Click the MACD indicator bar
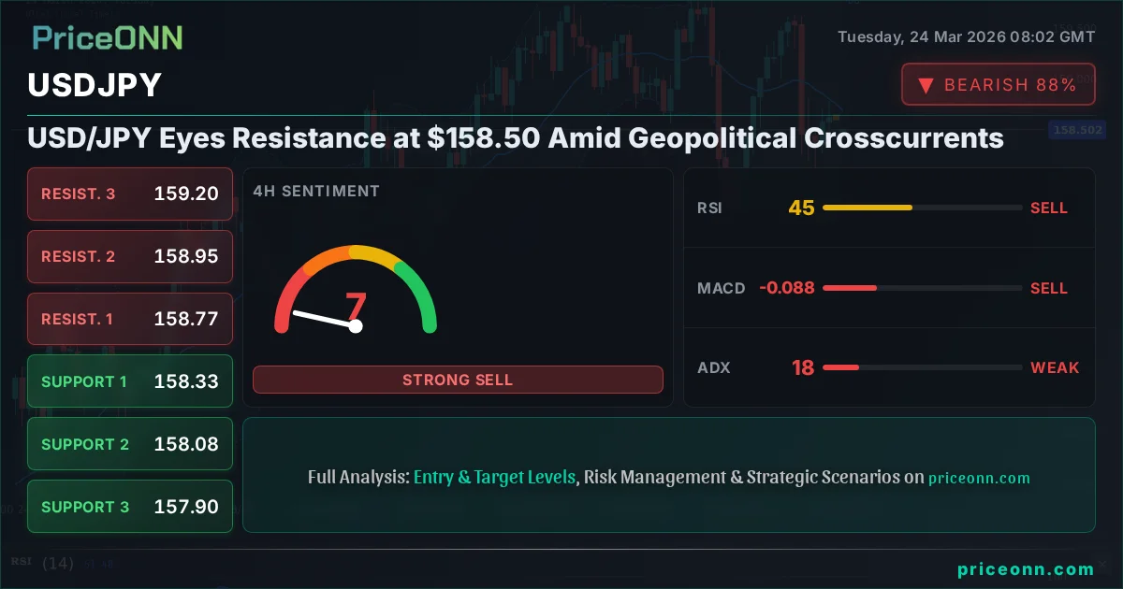Image resolution: width=1123 pixels, height=589 pixels. (x=922, y=288)
